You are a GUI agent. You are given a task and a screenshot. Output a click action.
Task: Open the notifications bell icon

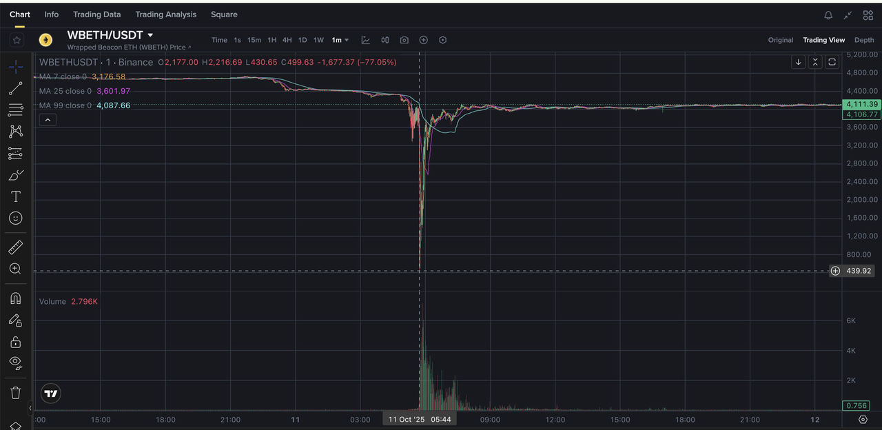coord(828,14)
